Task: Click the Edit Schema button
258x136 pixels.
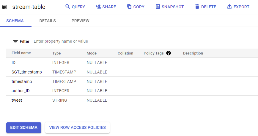Action: (24, 127)
